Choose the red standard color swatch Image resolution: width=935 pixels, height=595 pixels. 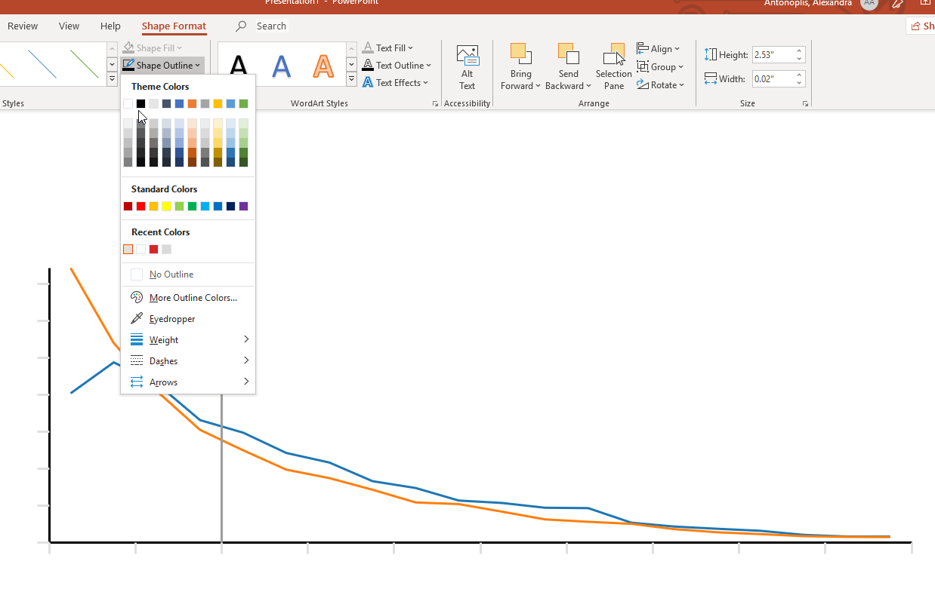pyautogui.click(x=141, y=207)
